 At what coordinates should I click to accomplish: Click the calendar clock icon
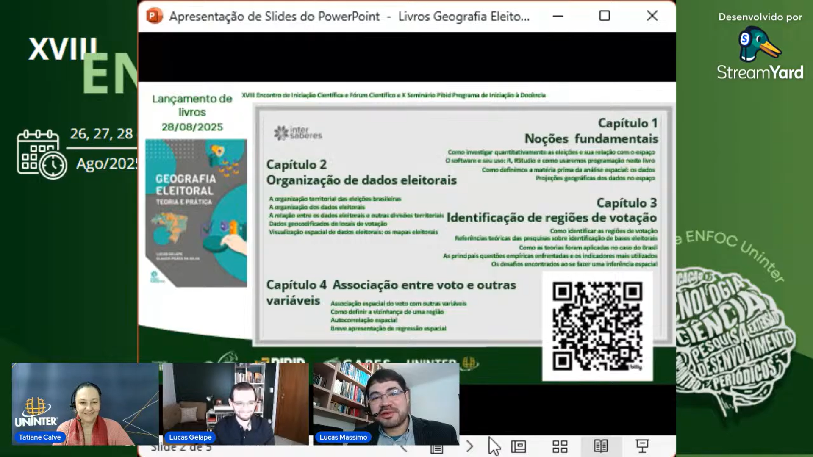pos(42,154)
